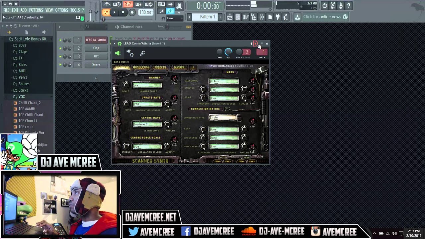Viewport: 425px width, 239px height.
Task: Toggle the Snare channel activity light
Action: (x=60, y=64)
